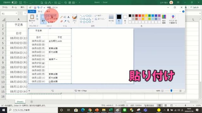Image resolution: width=202 pixels, height=113 pixels.
Task: Select the Fill with color bucket tool
Action: point(65,17)
